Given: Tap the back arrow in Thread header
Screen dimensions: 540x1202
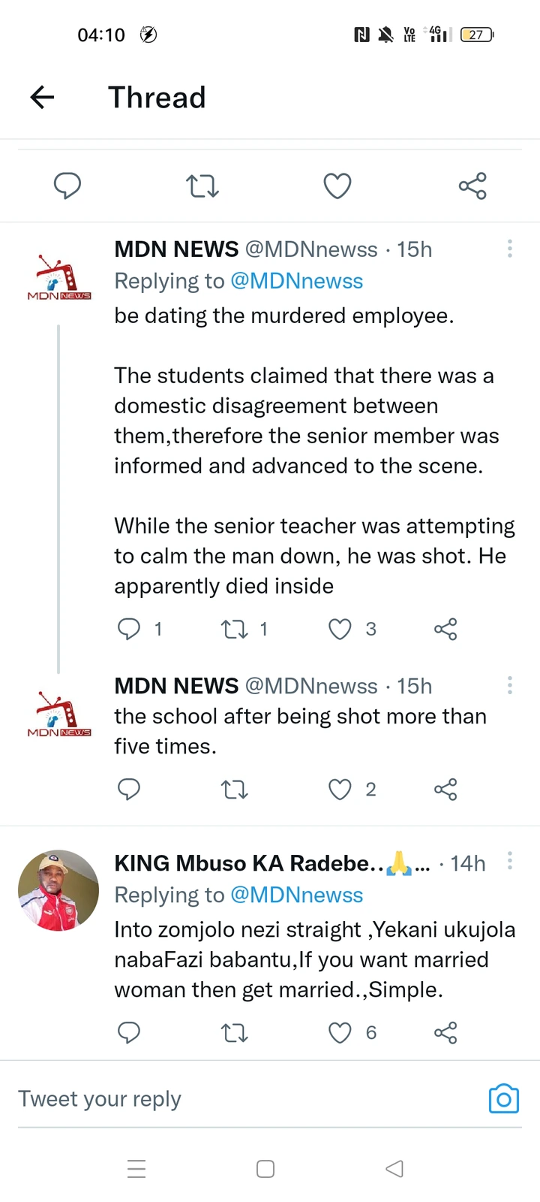Looking at the screenshot, I should tap(43, 97).
